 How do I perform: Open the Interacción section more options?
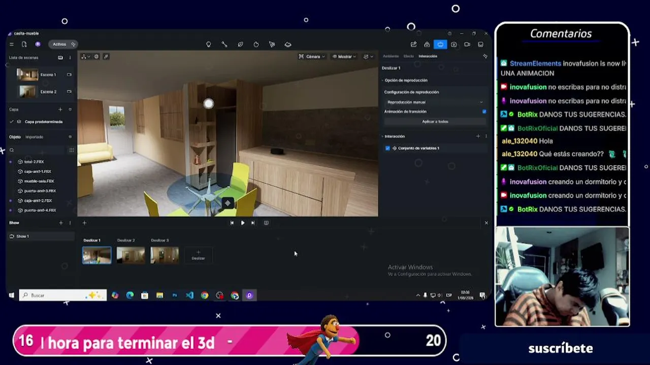coord(485,136)
